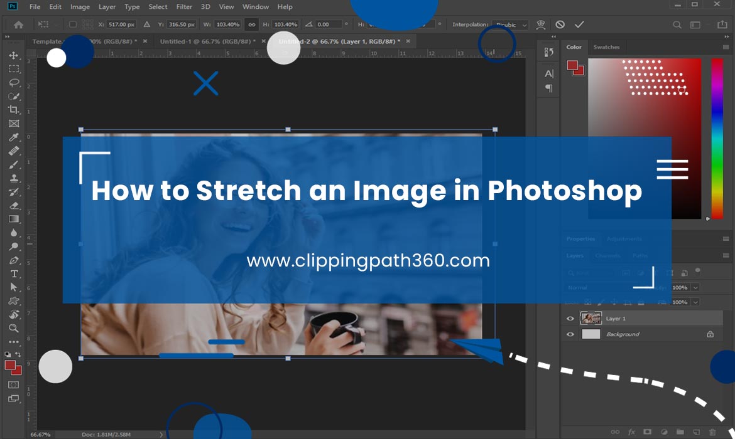735x439 pixels.
Task: Open the Color panel menu
Action: (x=726, y=47)
